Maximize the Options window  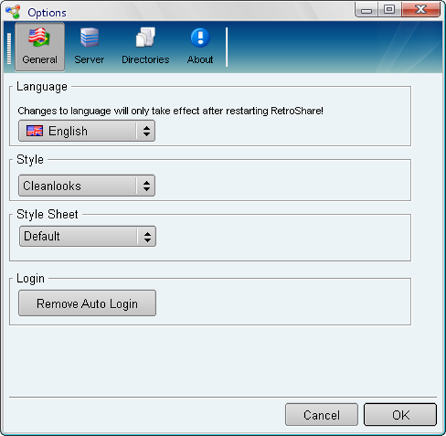pos(390,10)
